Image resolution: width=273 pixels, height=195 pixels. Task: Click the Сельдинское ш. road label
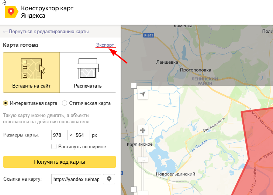click(x=214, y=124)
